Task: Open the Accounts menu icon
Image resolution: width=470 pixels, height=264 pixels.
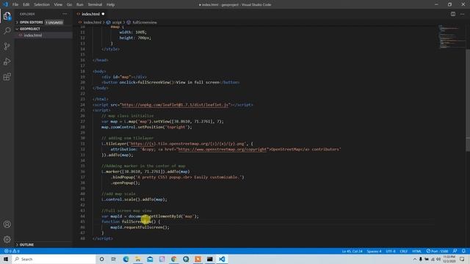Action: (7, 224)
